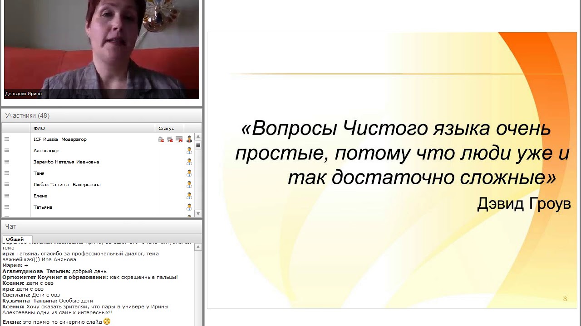Click slide page number 8
This screenshot has width=581, height=326.
click(565, 299)
